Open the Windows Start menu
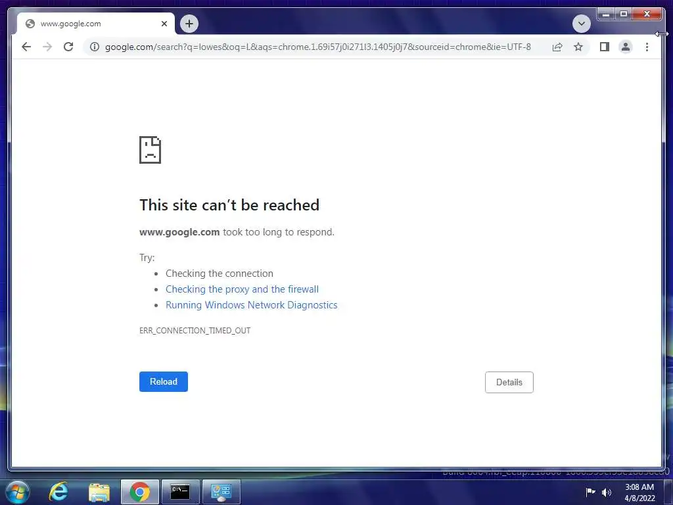Image resolution: width=673 pixels, height=505 pixels. pyautogui.click(x=17, y=492)
